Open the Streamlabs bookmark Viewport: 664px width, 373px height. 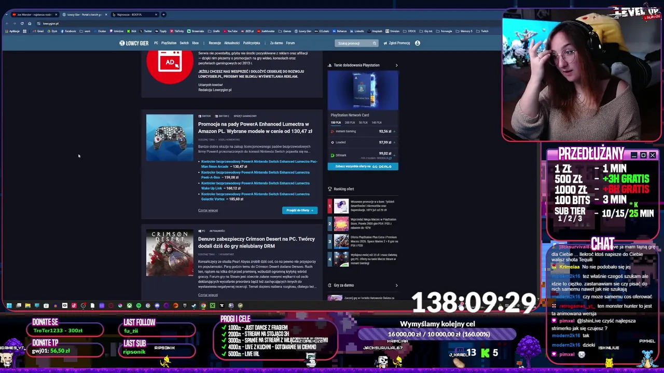(x=196, y=31)
